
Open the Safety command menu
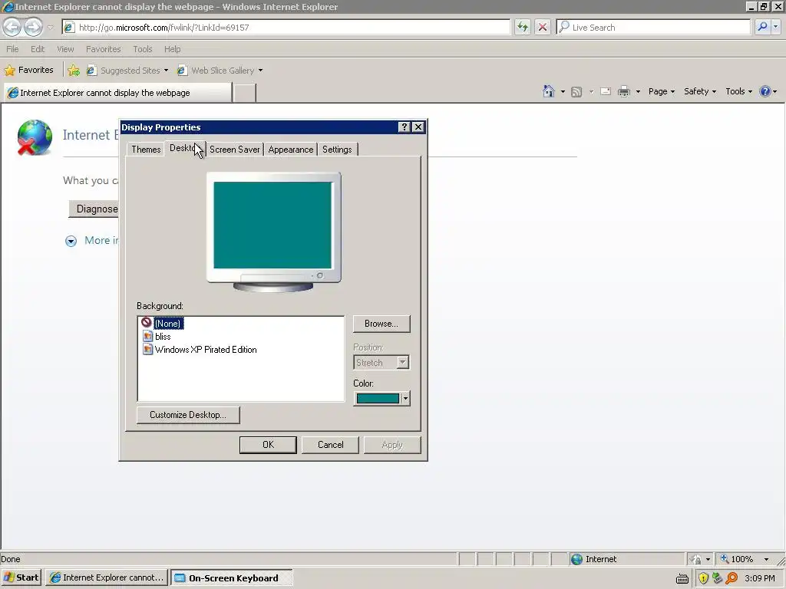tap(700, 91)
